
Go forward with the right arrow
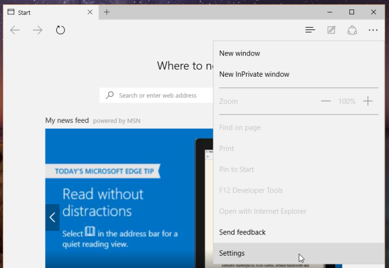pos(37,30)
